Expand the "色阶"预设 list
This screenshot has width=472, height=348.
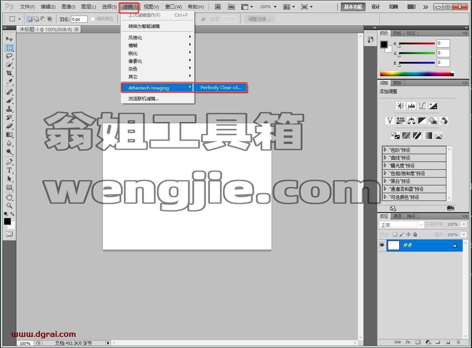coord(385,150)
